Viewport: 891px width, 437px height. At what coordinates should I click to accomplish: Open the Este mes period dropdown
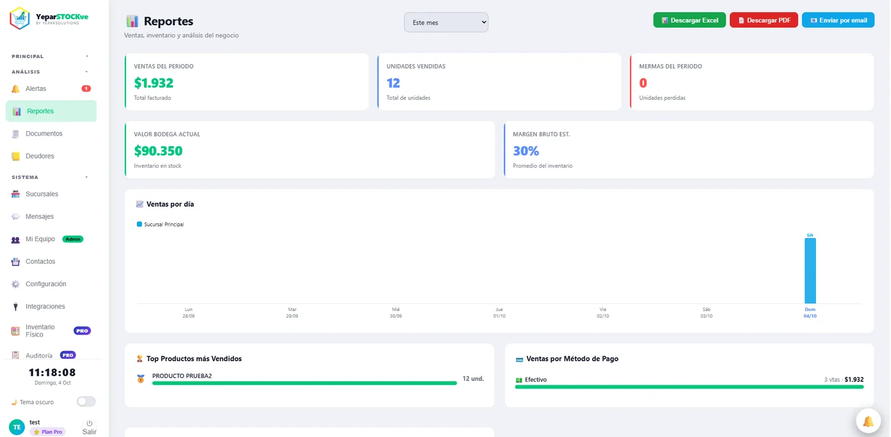pyautogui.click(x=446, y=22)
